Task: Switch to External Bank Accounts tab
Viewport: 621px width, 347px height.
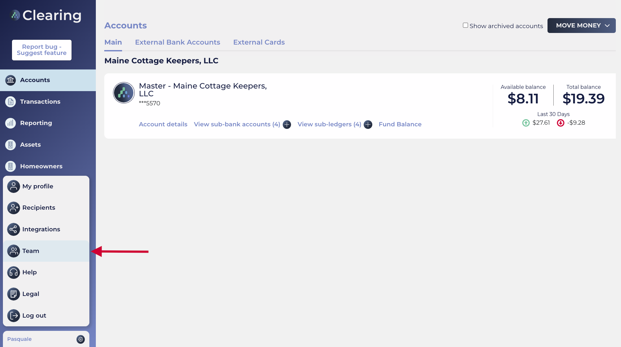Action: [177, 42]
